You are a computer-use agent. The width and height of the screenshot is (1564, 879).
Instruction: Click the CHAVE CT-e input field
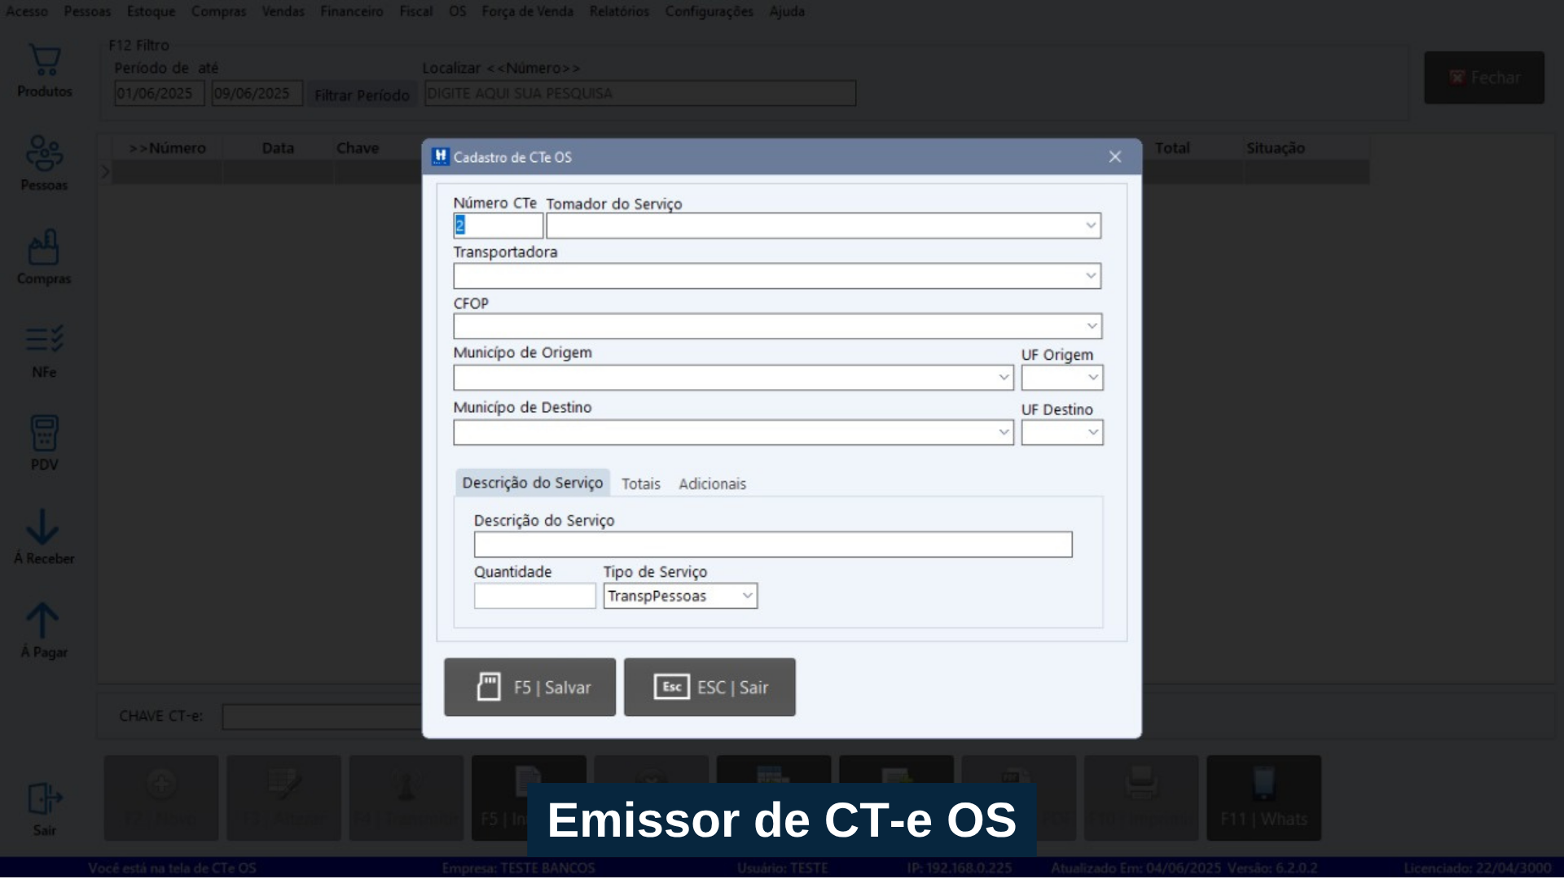tap(322, 716)
